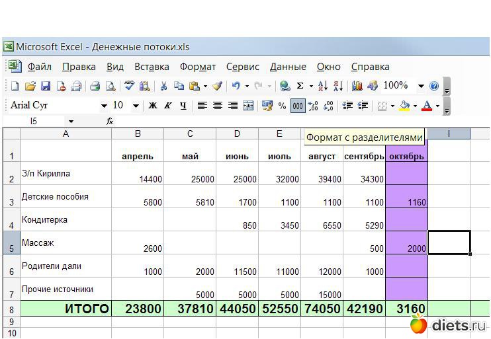Click the AutoSum sigma icon
491x339 pixels.
pyautogui.click(x=300, y=86)
